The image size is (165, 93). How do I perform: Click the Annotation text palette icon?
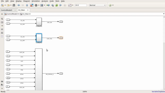click(x=2, y=29)
